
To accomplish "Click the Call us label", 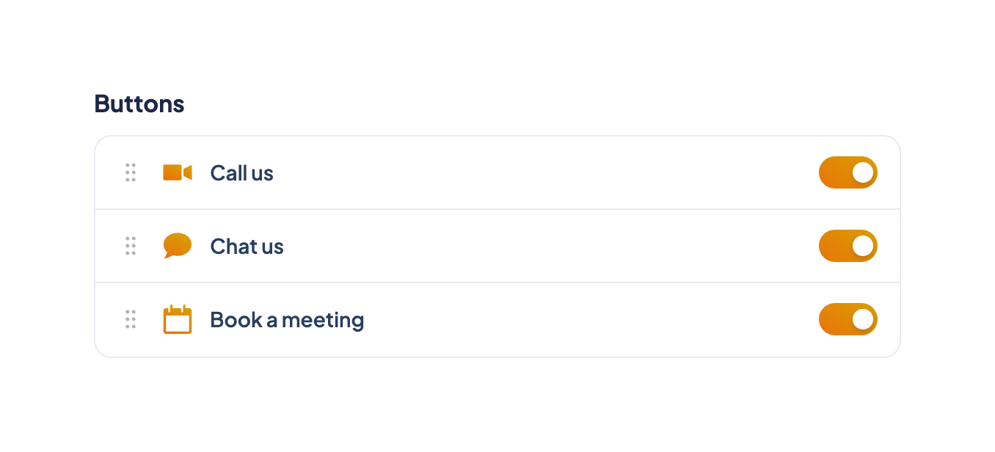I will pos(241,173).
